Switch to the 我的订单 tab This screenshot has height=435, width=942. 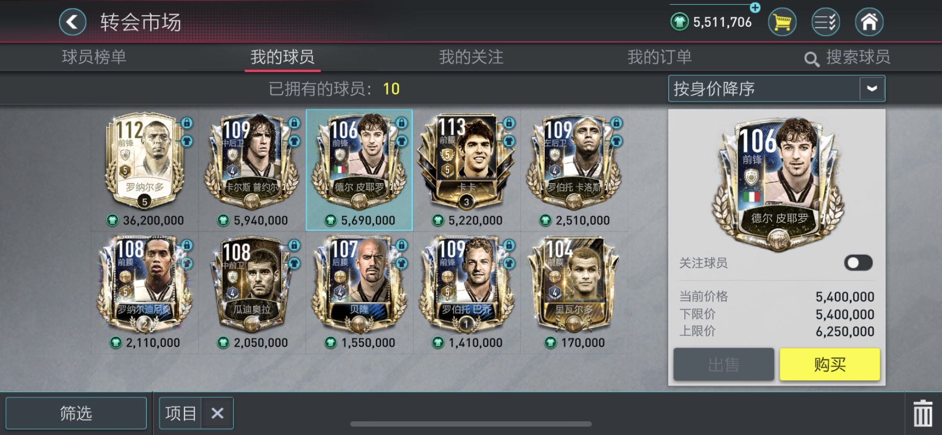(659, 57)
